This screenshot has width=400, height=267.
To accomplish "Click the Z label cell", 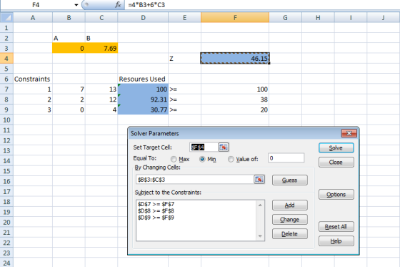I will pos(185,58).
